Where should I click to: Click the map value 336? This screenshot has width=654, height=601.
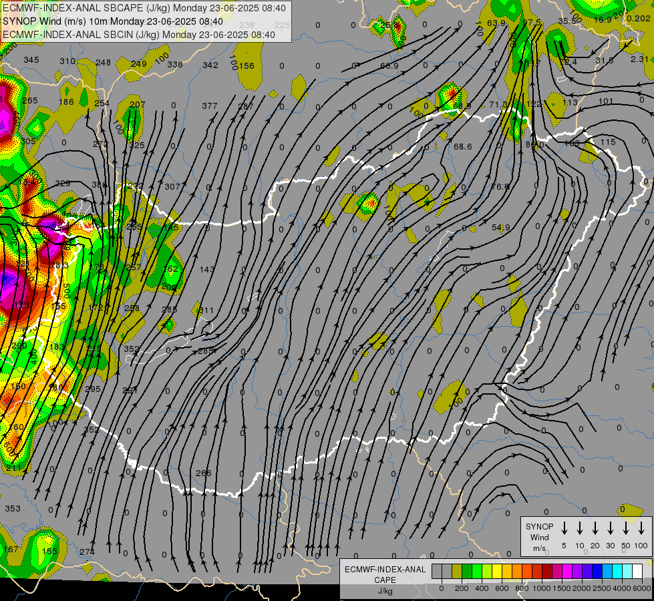pyautogui.click(x=175, y=65)
